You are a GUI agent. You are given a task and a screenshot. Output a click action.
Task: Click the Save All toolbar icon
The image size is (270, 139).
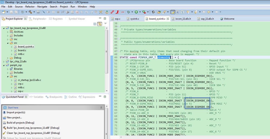pyautogui.click(x=16, y=12)
